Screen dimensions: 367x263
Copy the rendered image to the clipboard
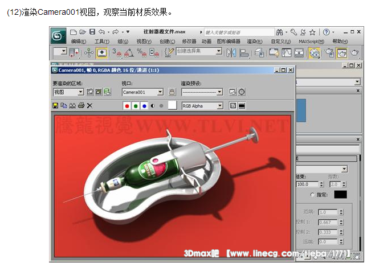(64, 106)
